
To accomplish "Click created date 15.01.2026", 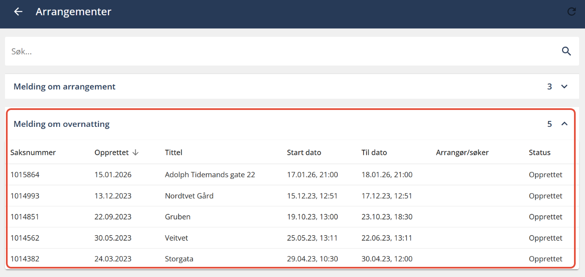I will click(113, 175).
